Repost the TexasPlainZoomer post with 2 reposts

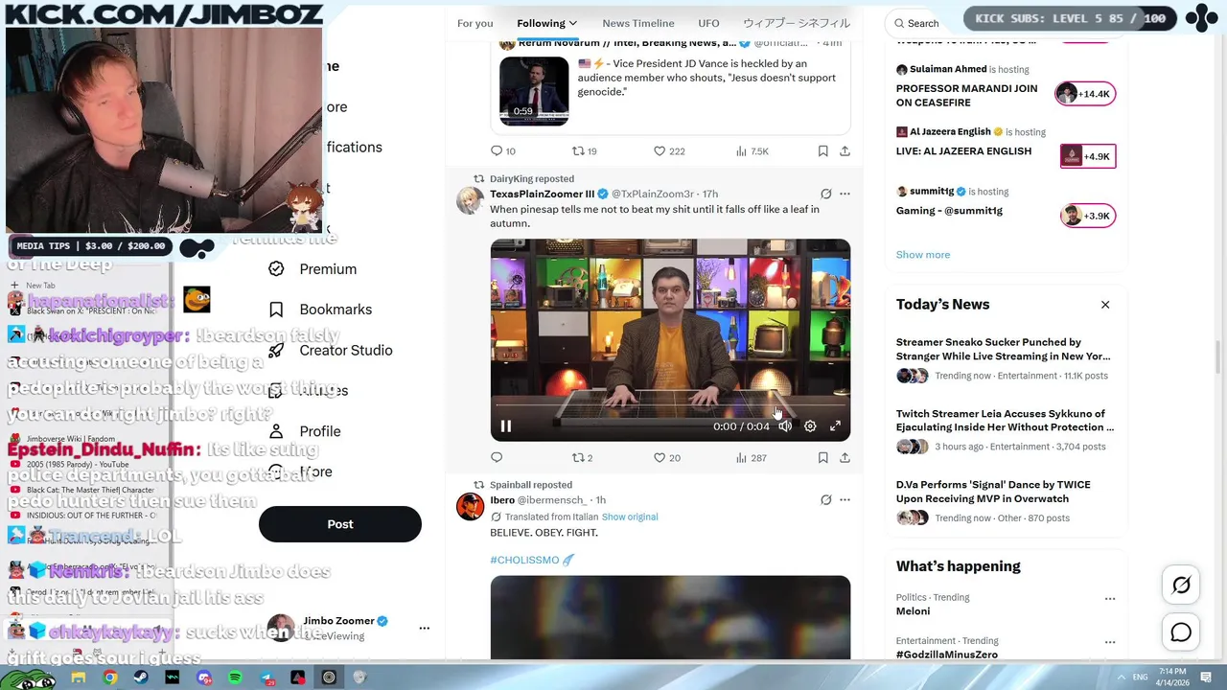pyautogui.click(x=583, y=458)
